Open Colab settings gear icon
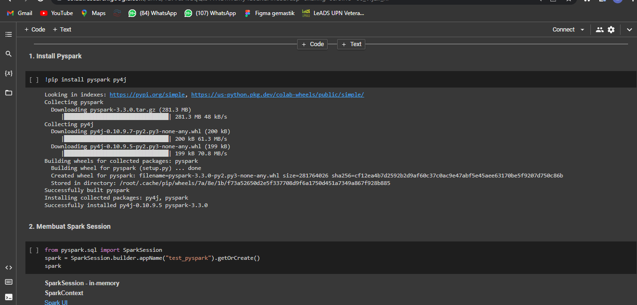This screenshot has height=305, width=637. [611, 30]
